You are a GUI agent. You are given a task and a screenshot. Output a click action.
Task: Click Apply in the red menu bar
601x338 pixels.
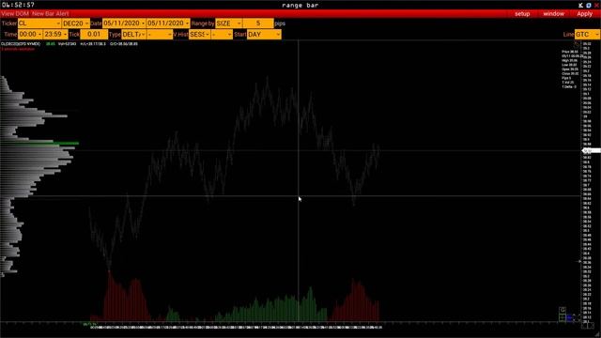click(x=584, y=14)
